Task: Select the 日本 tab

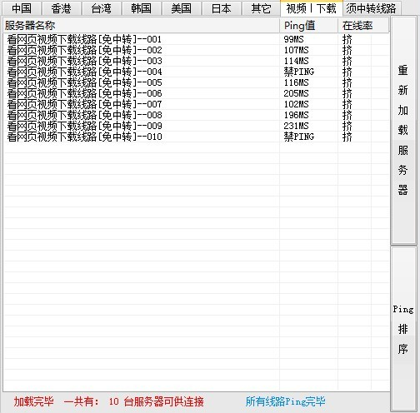Action: point(222,8)
